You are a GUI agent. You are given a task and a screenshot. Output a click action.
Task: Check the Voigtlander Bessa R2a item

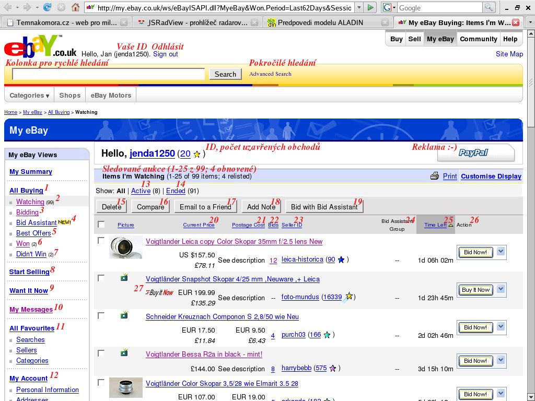[101, 353]
